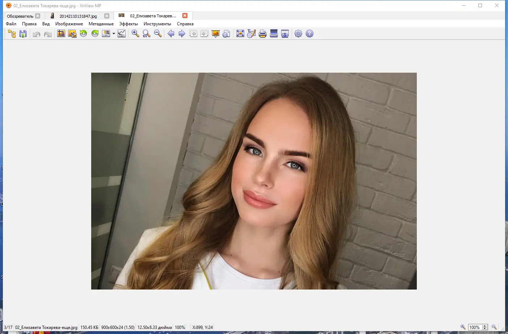
Task: Toggle fullscreen view icon
Action: pyautogui.click(x=240, y=34)
